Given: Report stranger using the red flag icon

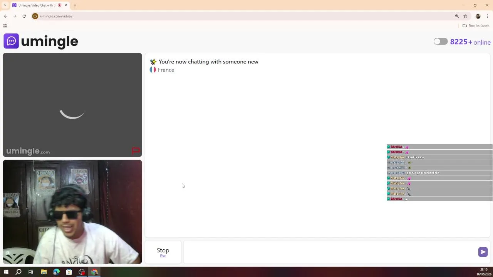Looking at the screenshot, I should [x=136, y=151].
